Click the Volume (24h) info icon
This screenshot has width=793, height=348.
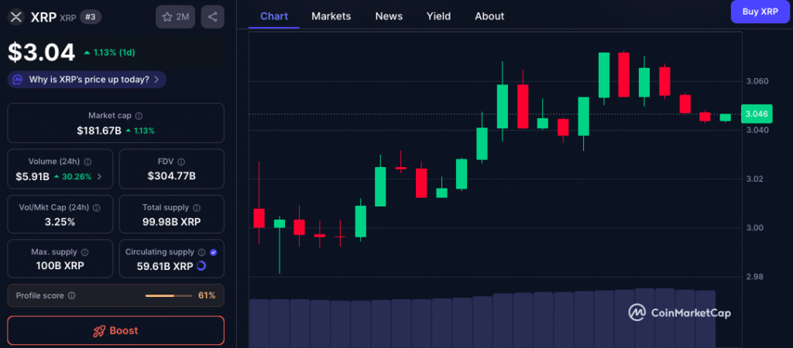tap(87, 162)
